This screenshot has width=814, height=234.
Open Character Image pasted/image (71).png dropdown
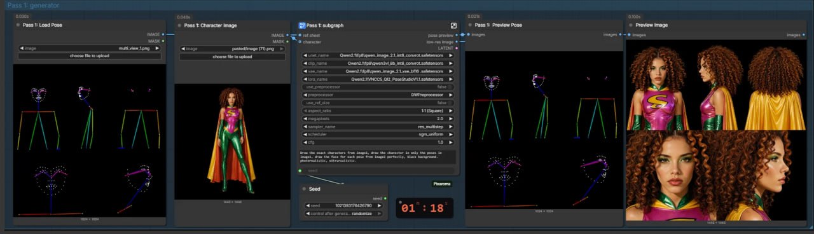coord(232,48)
